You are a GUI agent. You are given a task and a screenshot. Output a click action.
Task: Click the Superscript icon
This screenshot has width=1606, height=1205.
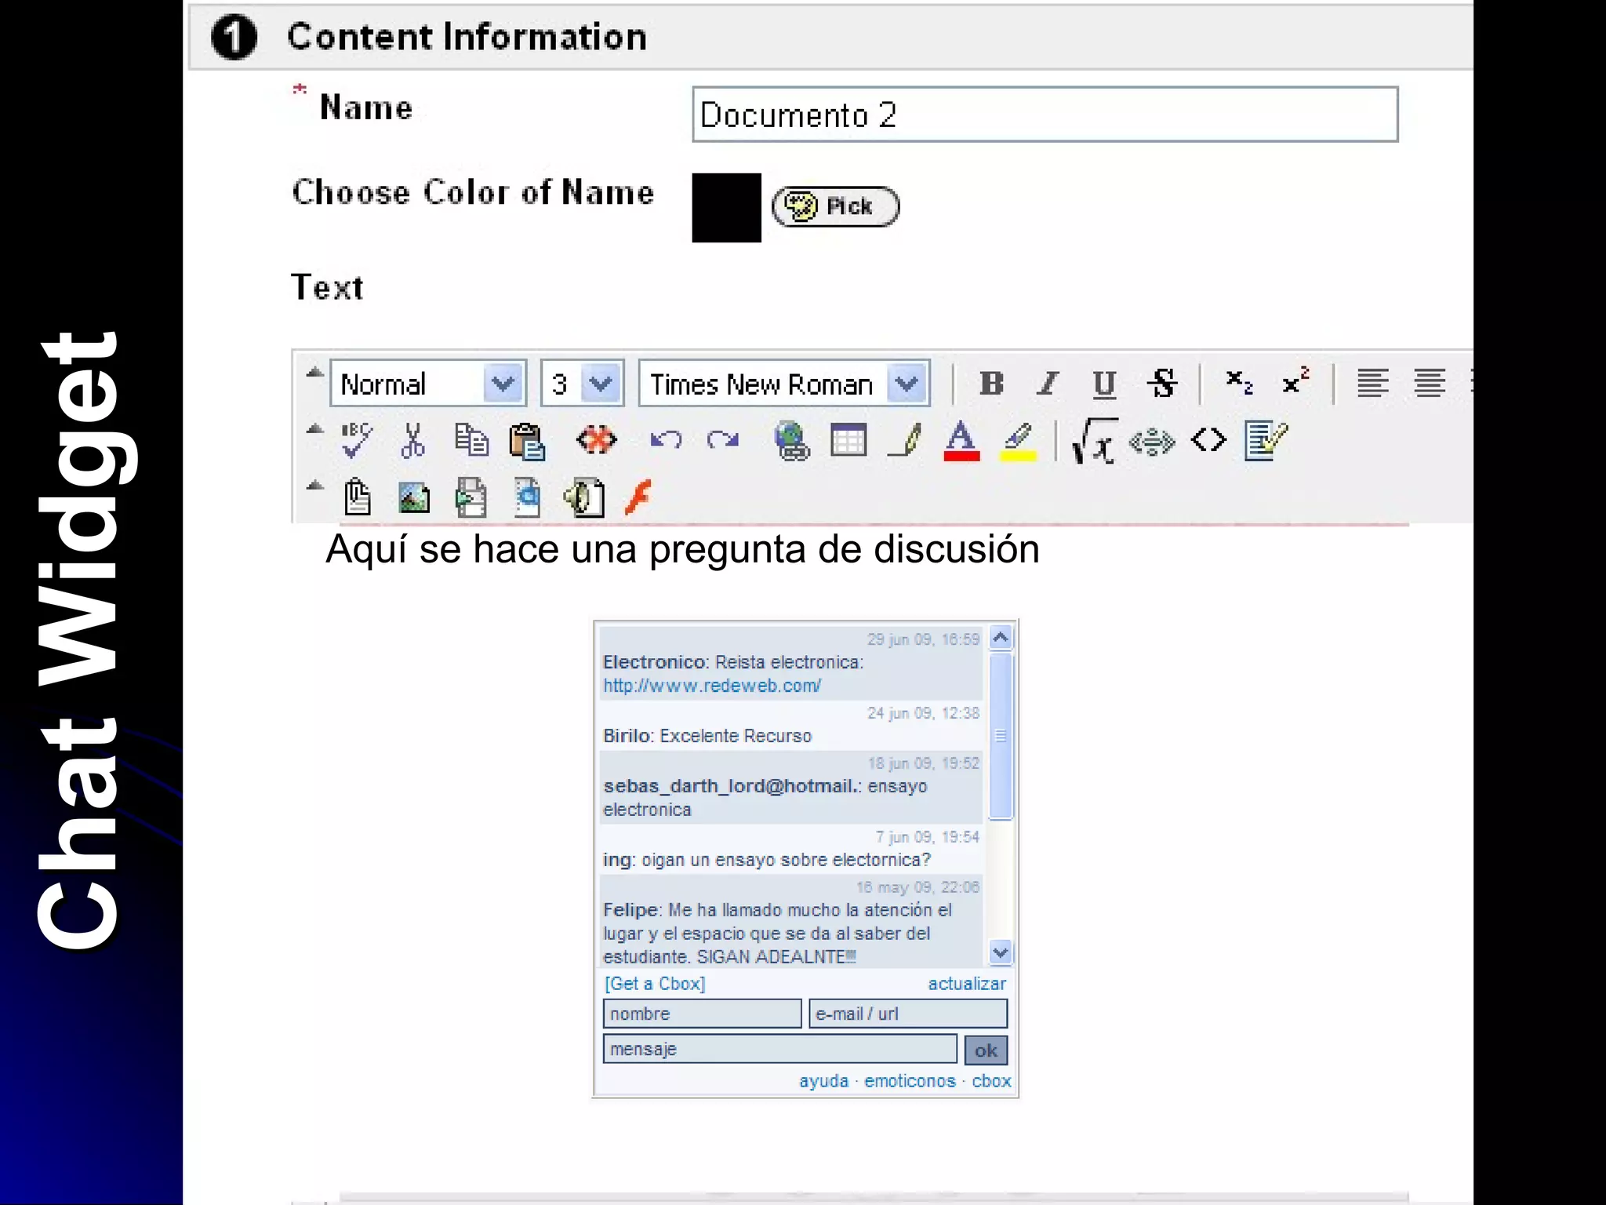click(x=1295, y=382)
